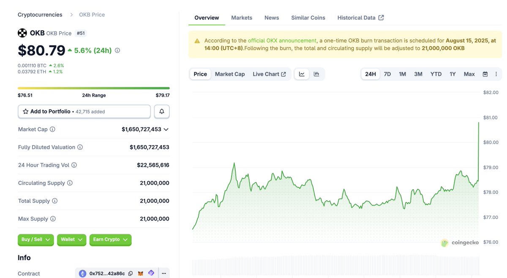This screenshot has height=278, width=507.
Task: Click the warning triangle icon in banner
Action: pos(197,41)
